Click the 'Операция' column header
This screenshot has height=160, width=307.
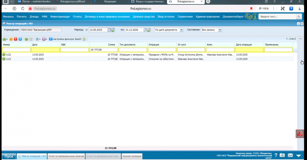162,45
